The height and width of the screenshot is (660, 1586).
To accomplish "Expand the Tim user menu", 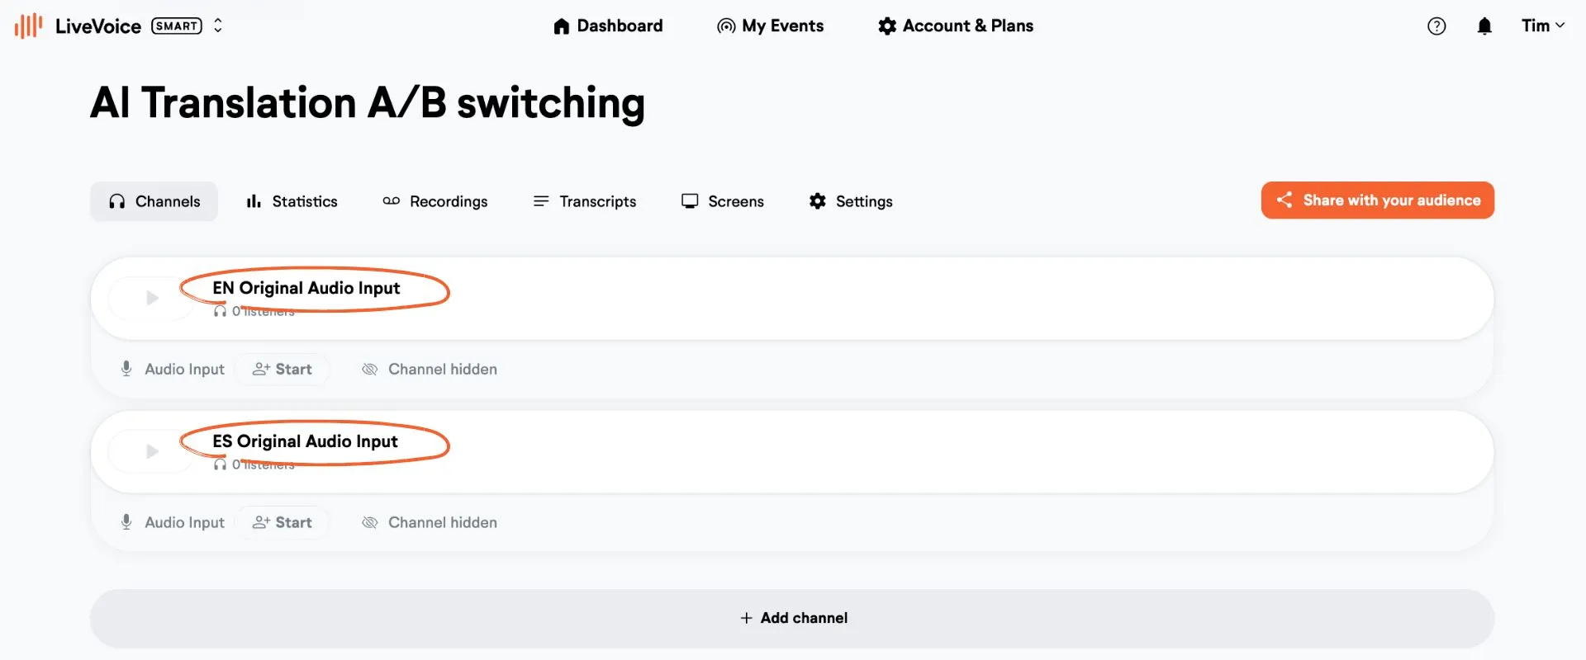I will [1543, 26].
